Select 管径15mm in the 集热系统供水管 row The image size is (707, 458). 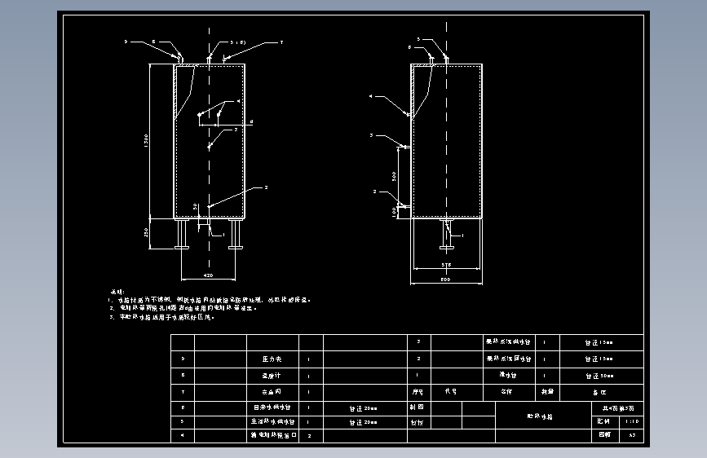coord(599,342)
